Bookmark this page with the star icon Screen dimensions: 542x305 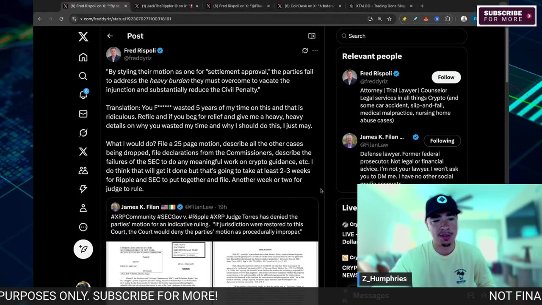pos(390,19)
